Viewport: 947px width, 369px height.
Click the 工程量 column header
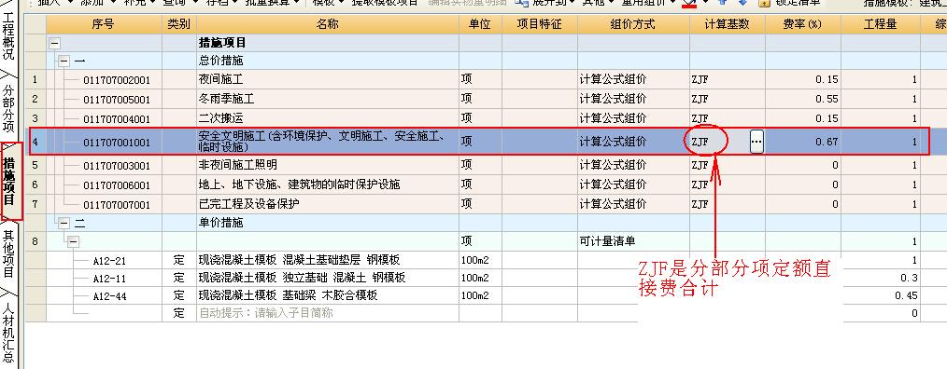[880, 25]
